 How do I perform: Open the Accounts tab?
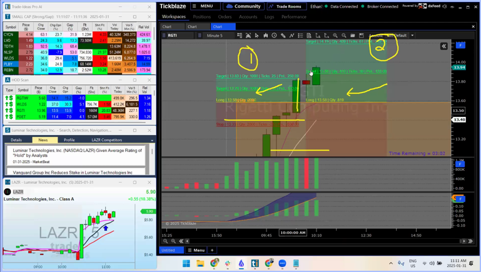[248, 17]
